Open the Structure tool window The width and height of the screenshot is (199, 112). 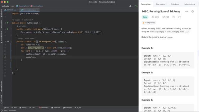click(x=1, y=100)
